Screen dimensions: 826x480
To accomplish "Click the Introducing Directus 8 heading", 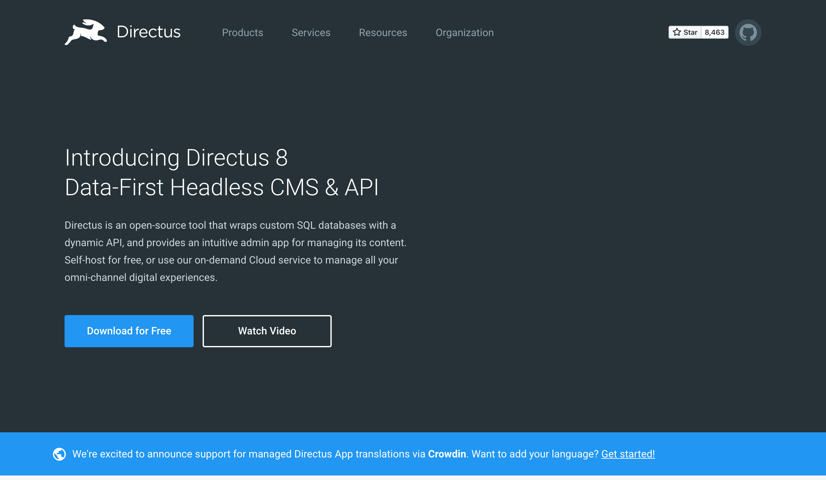I will [x=176, y=158].
